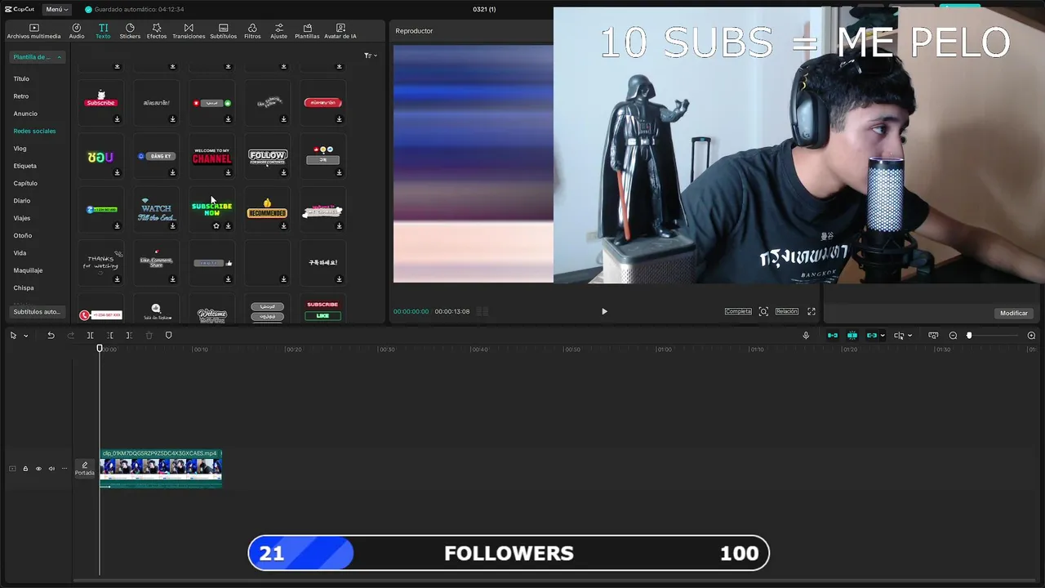Open the Subtítulos tab
Screen dimensions: 1045x588
[x=223, y=31]
